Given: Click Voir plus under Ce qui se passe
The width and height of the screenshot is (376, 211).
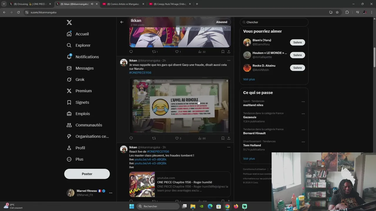Looking at the screenshot, I should 249,159.
